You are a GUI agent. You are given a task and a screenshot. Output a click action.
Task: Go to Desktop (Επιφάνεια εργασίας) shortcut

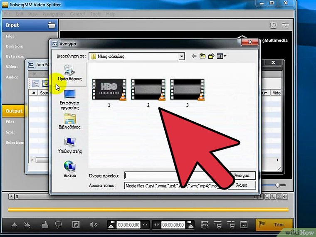[x=69, y=99]
